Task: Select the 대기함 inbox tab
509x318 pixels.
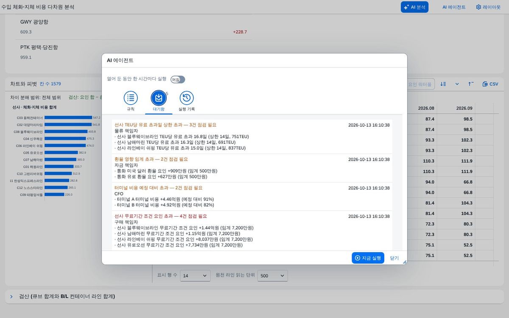Action: [x=159, y=101]
